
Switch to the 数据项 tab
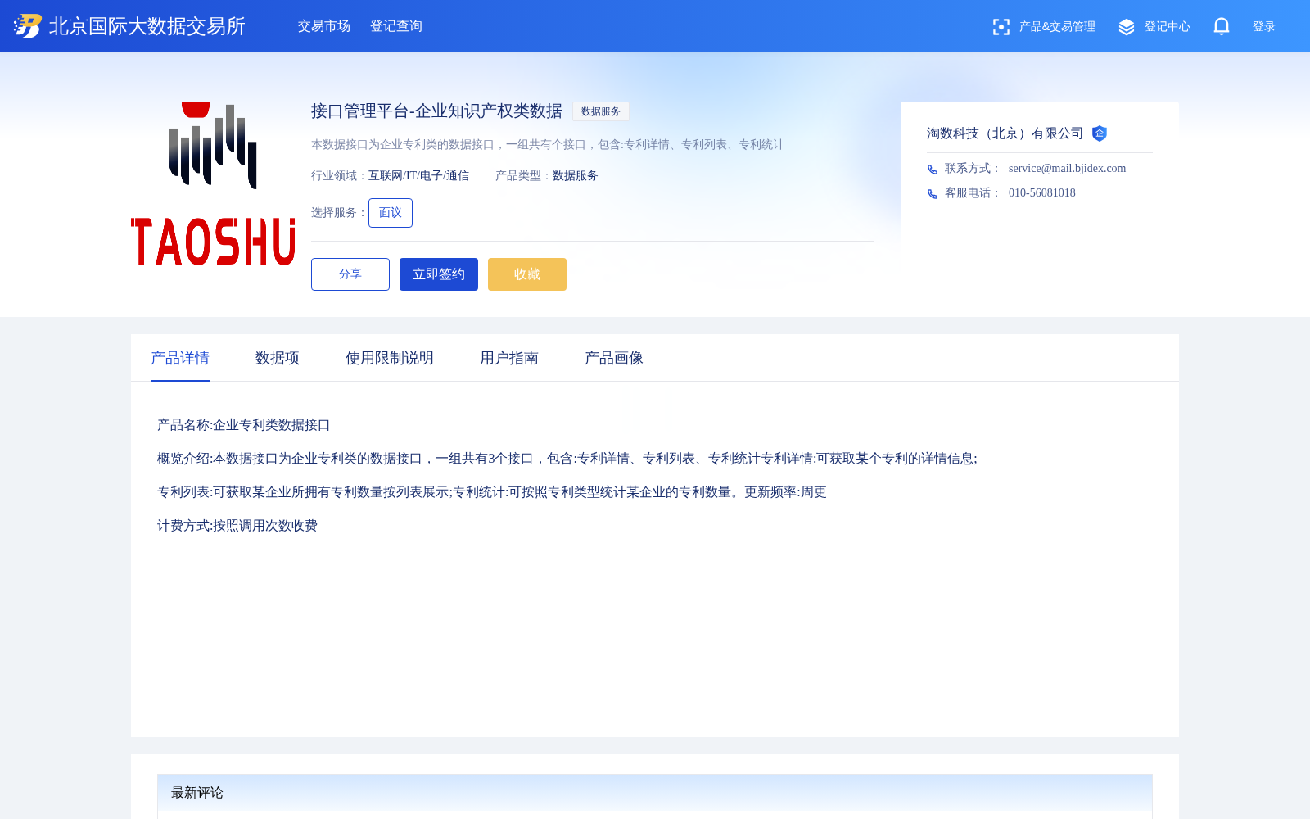coord(278,358)
